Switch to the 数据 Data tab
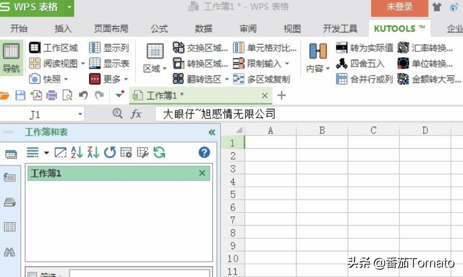Screen dimensions: 463x277 pos(204,29)
